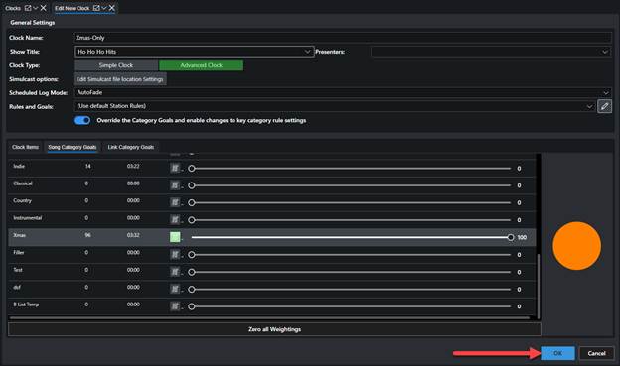Click the Instrumental weighting slider track
This screenshot has height=366, width=620.
pos(351,220)
